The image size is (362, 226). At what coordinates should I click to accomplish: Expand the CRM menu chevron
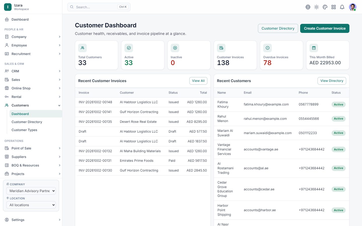pos(60,71)
